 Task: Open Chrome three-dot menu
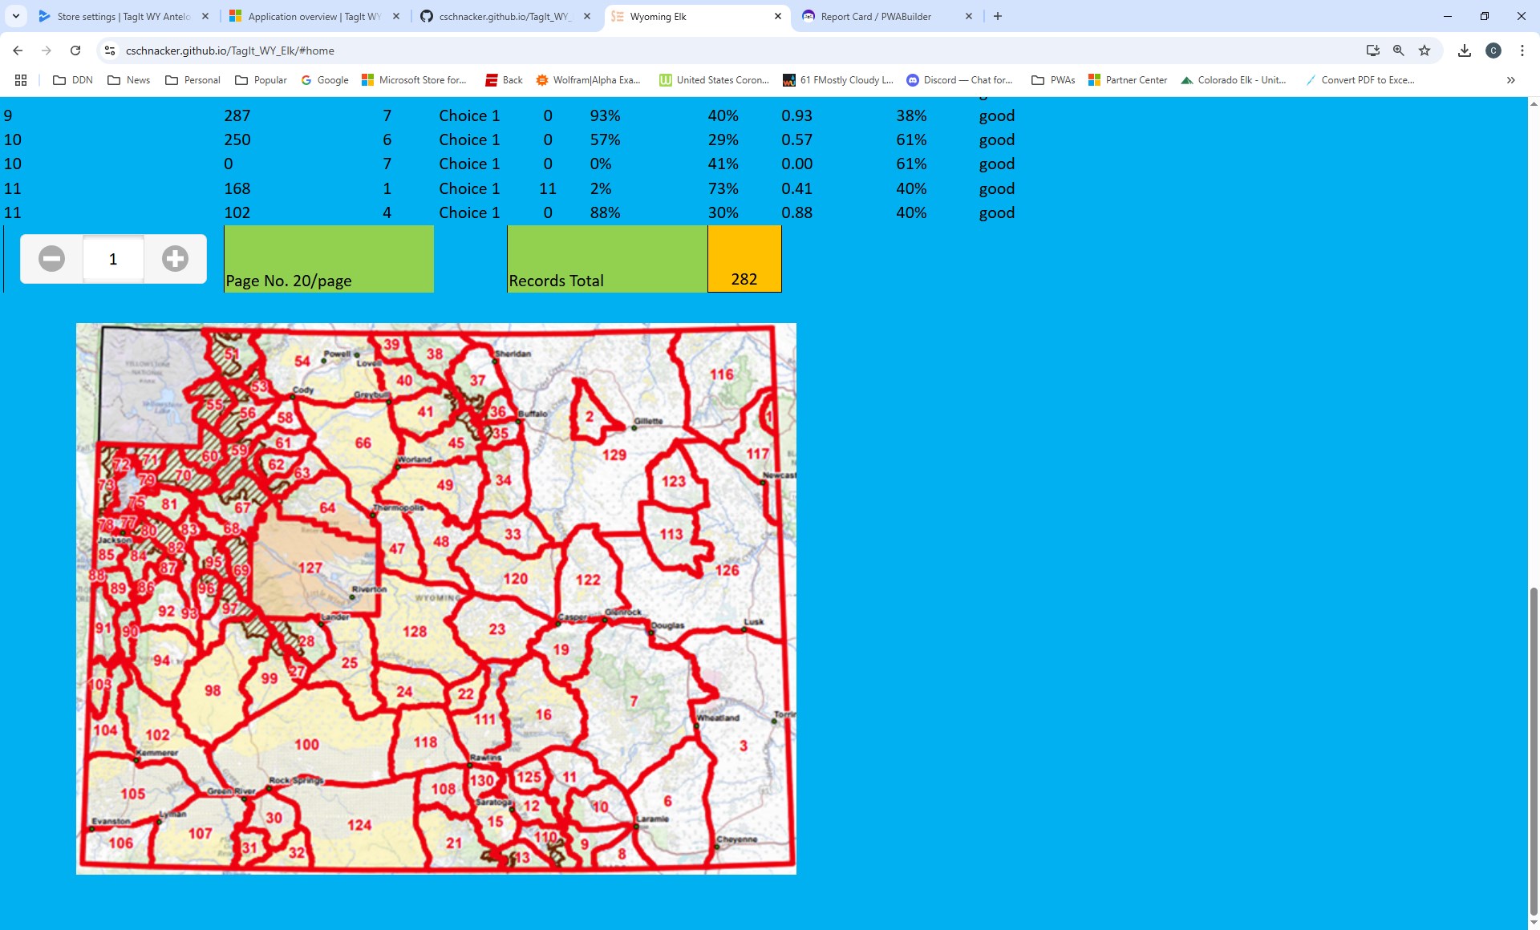(x=1522, y=51)
